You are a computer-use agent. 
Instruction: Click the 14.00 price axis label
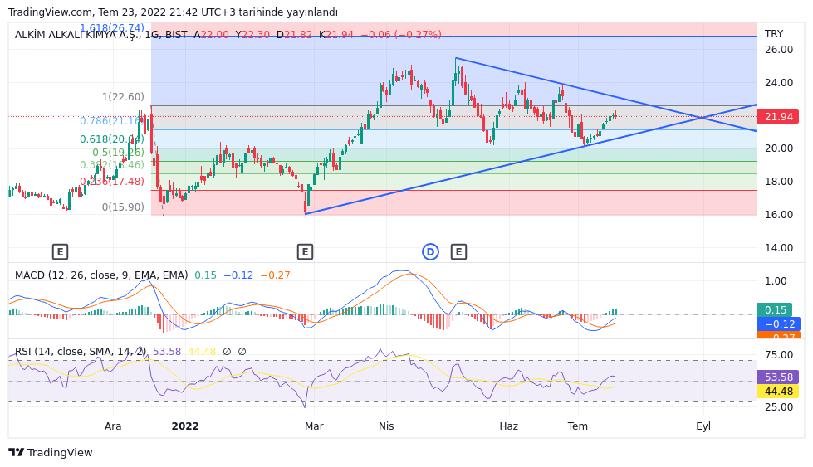[779, 248]
